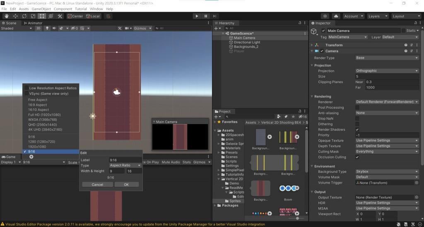The height and width of the screenshot is (227, 424).
Task: Open Scene view Gizmos dropdown
Action: pos(142,29)
